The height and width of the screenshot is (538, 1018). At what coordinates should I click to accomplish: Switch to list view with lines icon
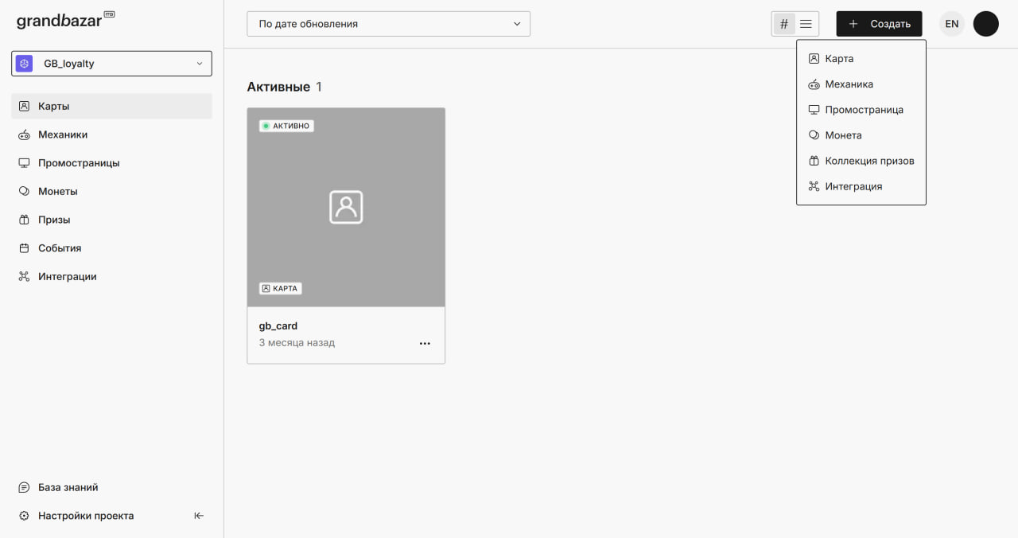pyautogui.click(x=806, y=24)
